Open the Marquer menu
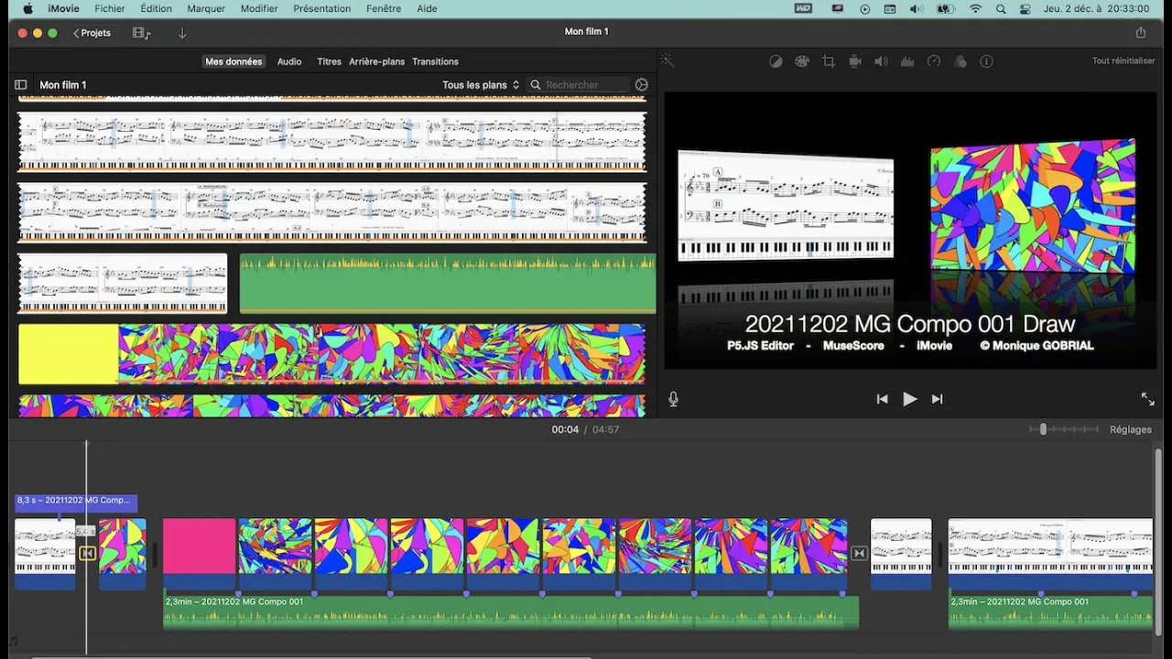The image size is (1172, 659). (x=206, y=8)
